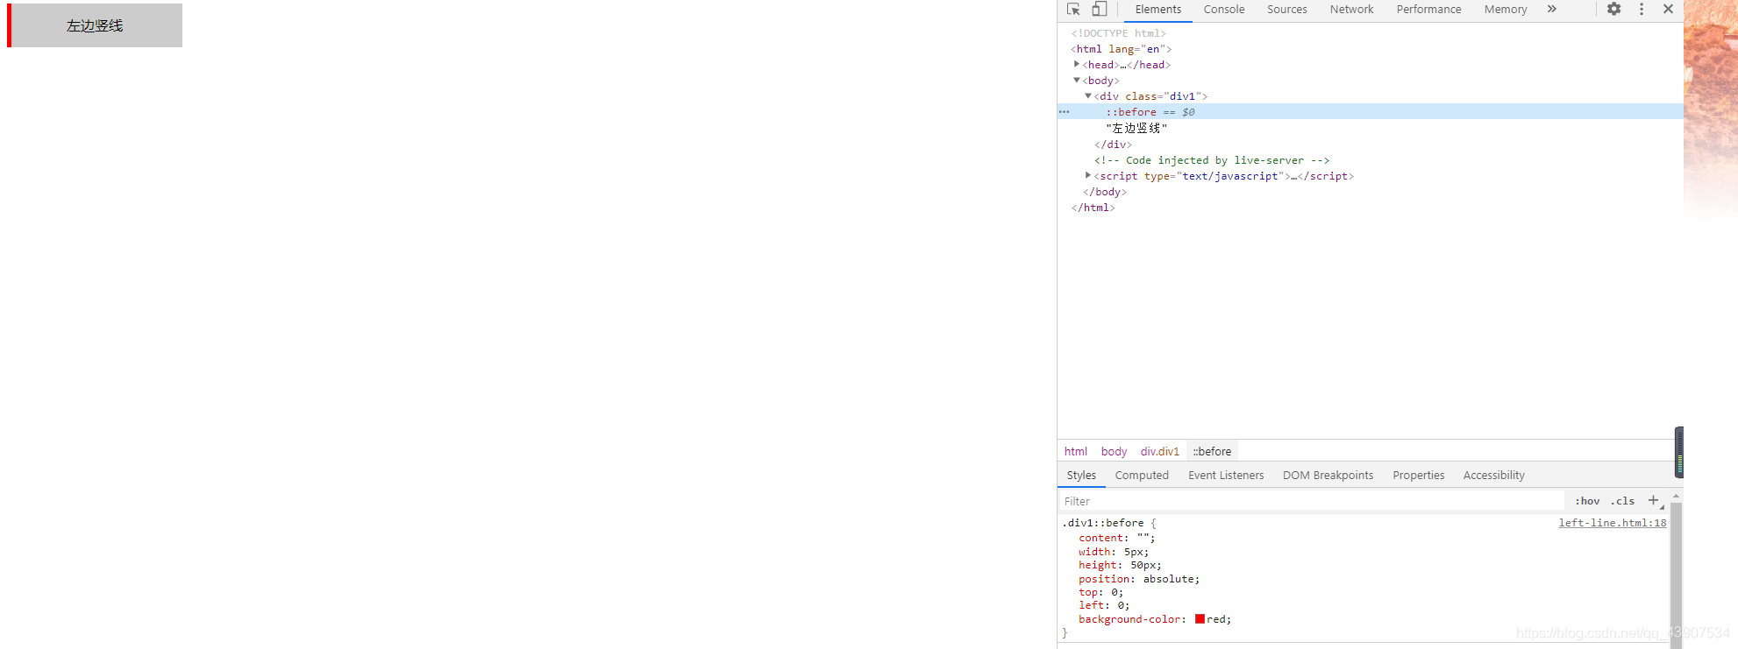Click the ellipsis beside ::before row
Screen dimensions: 1738x649
coord(1064,112)
